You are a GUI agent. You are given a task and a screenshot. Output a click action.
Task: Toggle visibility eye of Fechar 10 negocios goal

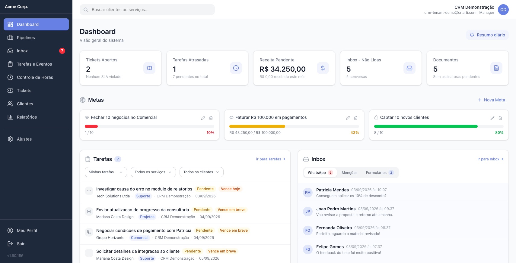tap(87, 117)
